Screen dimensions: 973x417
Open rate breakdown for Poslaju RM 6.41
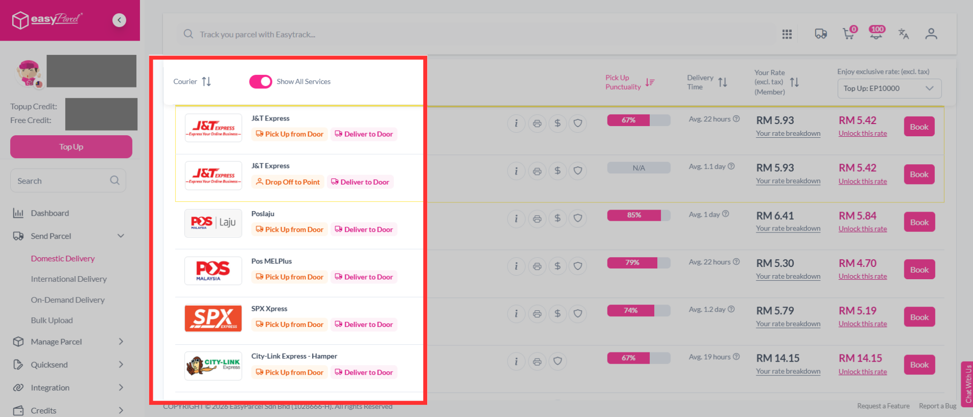click(x=788, y=229)
